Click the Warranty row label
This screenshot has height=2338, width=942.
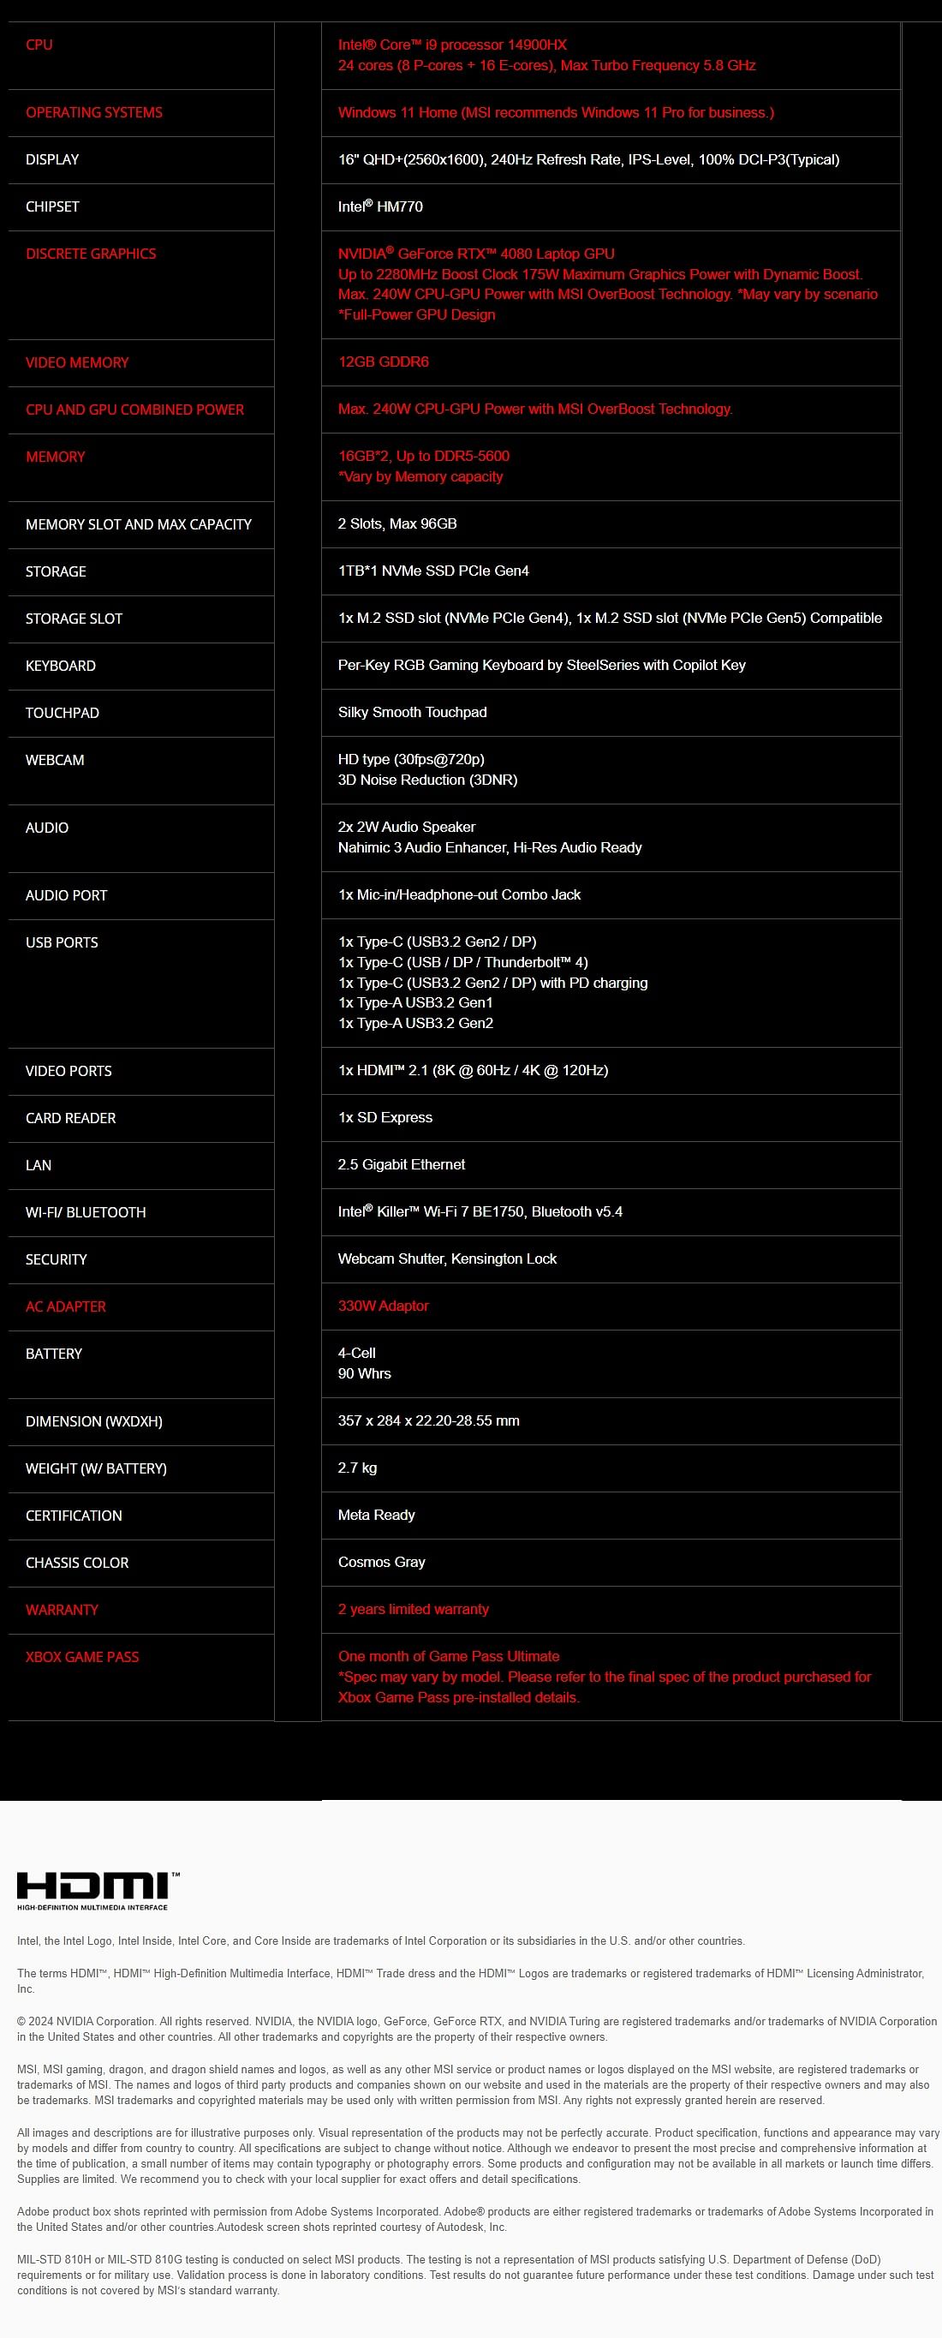coord(62,1609)
